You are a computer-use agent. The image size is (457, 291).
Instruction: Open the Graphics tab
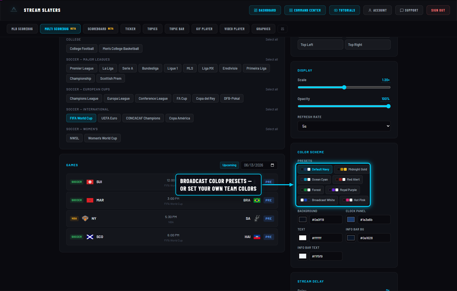tap(263, 29)
